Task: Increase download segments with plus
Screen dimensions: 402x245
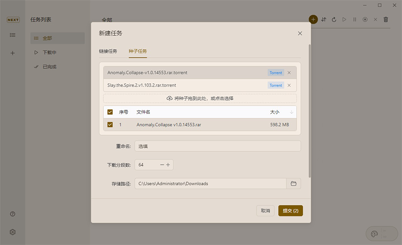Action: (x=168, y=165)
